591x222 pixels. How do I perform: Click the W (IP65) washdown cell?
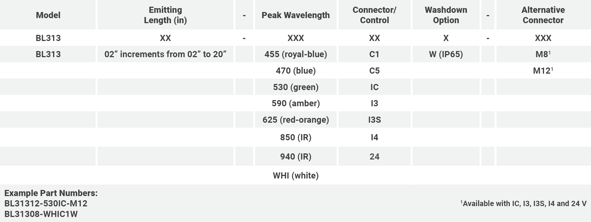(446, 54)
